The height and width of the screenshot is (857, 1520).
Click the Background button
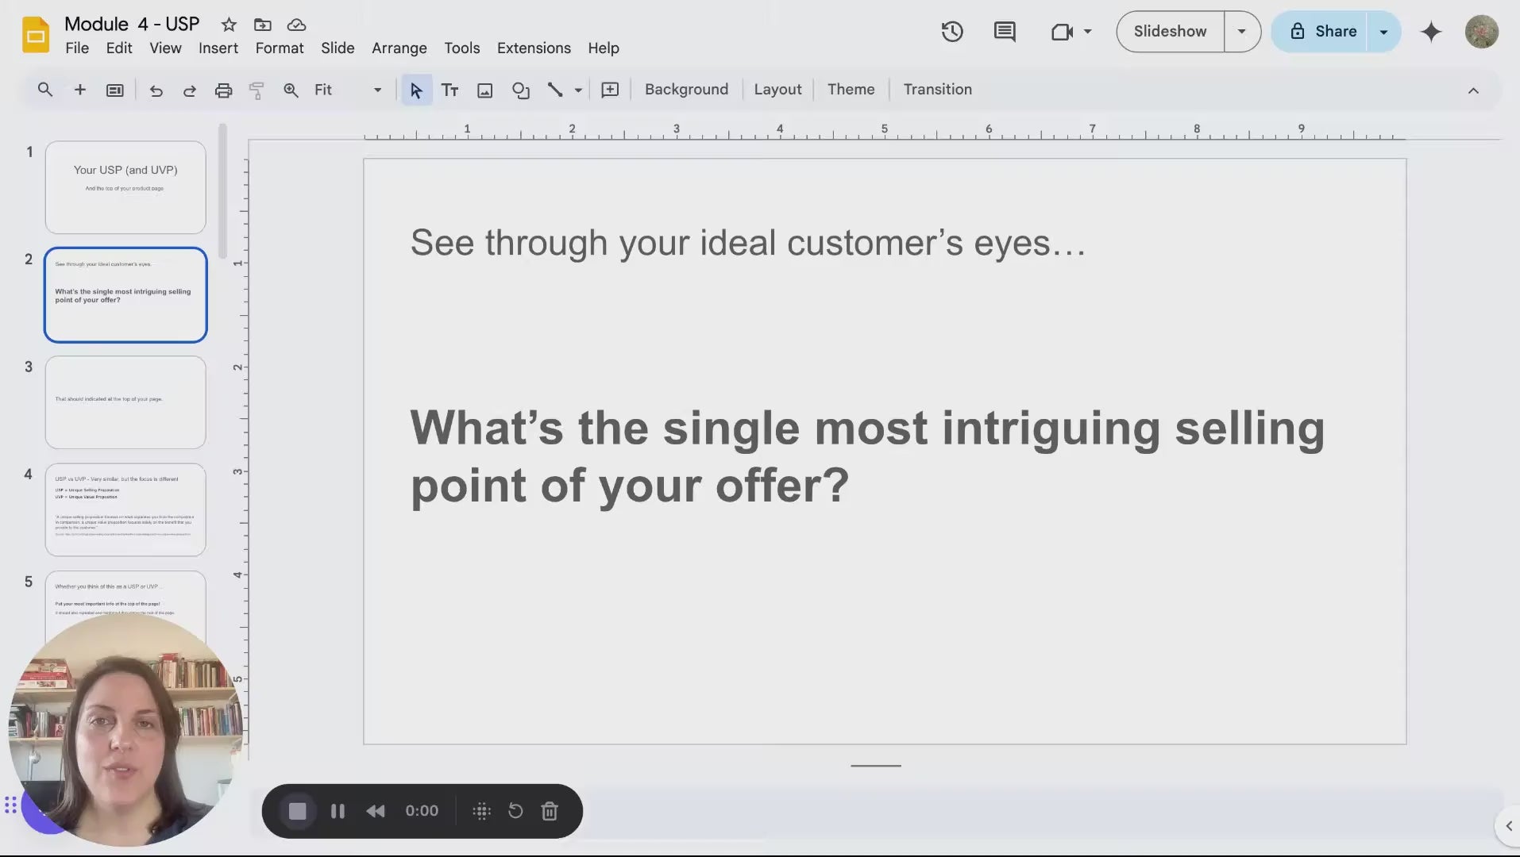pyautogui.click(x=686, y=90)
